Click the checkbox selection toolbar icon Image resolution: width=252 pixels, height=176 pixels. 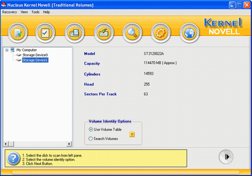[x=45, y=33]
